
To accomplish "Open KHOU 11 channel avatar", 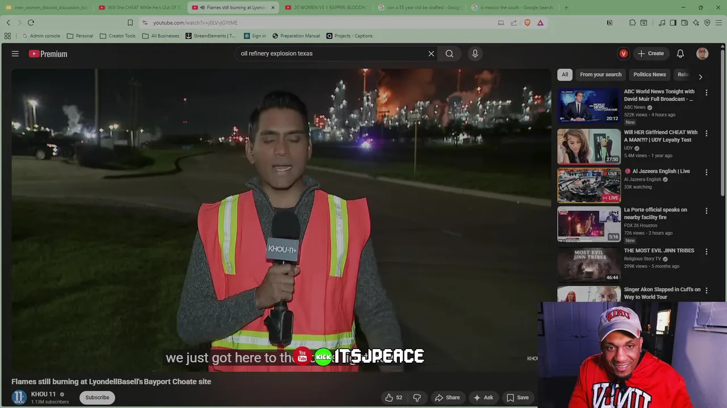I will [19, 398].
